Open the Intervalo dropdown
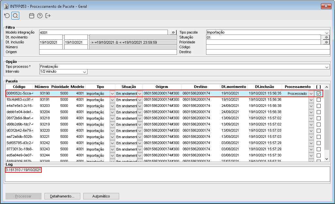The height and width of the screenshot is (204, 335). 85,72
